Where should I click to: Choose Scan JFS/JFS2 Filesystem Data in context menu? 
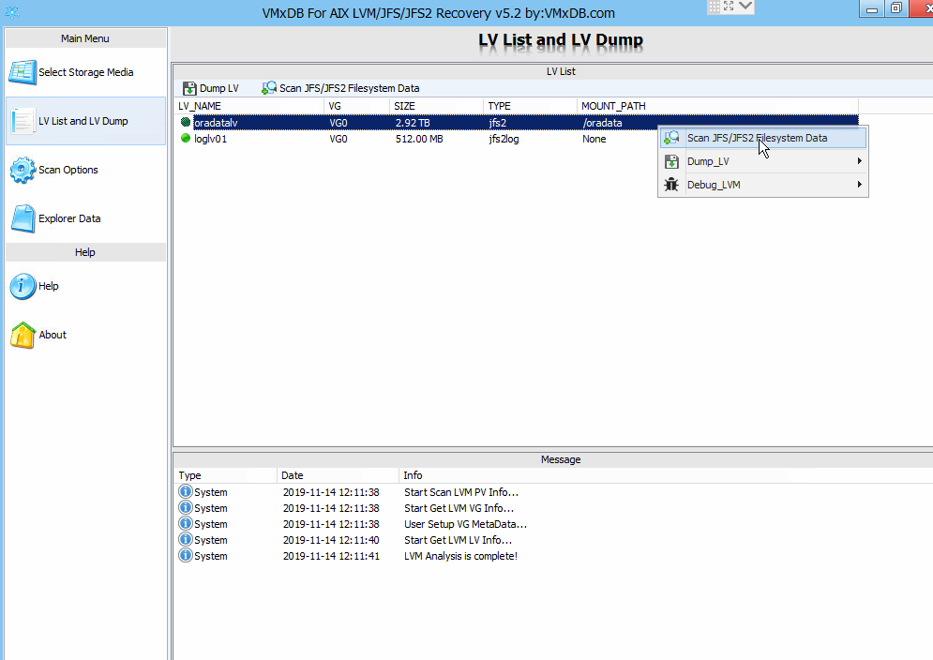pyautogui.click(x=763, y=138)
